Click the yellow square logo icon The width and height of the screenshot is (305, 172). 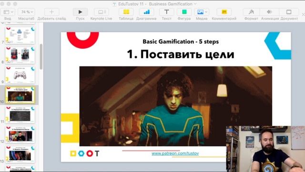pos(73,153)
